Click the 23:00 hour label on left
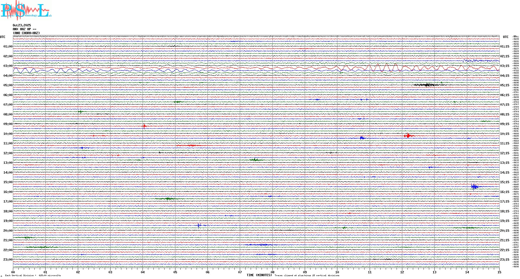 tap(8, 260)
